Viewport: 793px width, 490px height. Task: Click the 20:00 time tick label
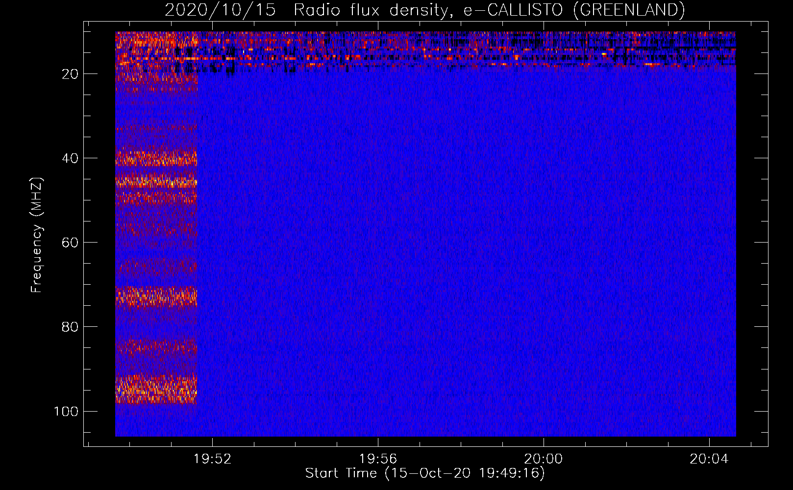pos(544,459)
